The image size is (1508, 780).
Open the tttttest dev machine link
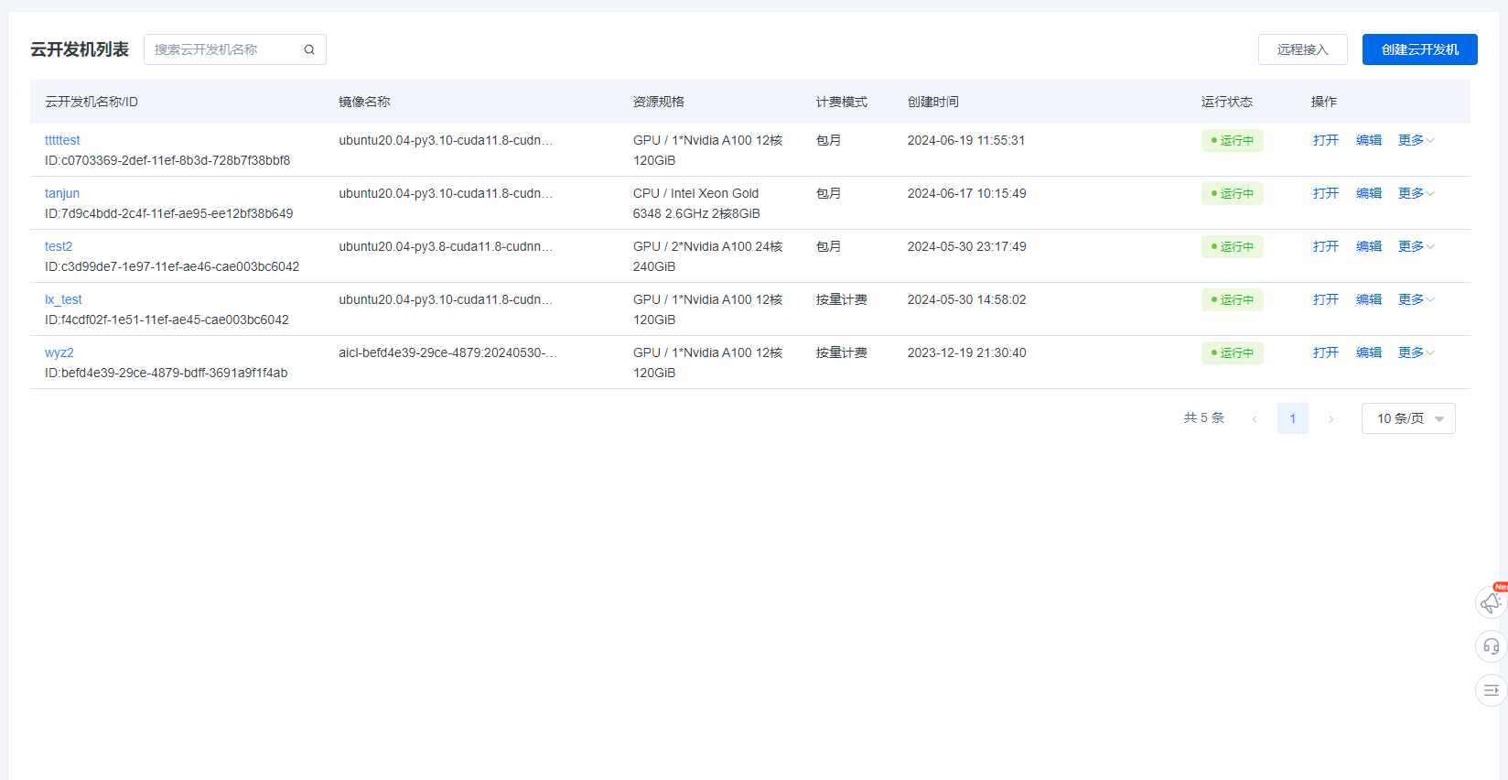pos(62,140)
